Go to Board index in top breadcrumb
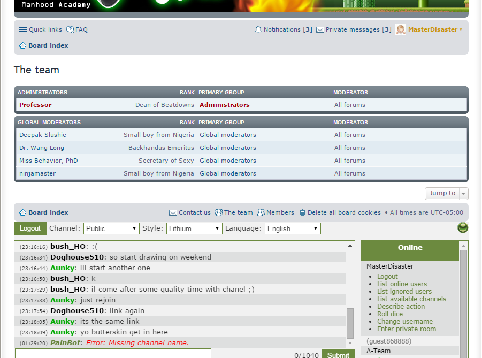 48,45
